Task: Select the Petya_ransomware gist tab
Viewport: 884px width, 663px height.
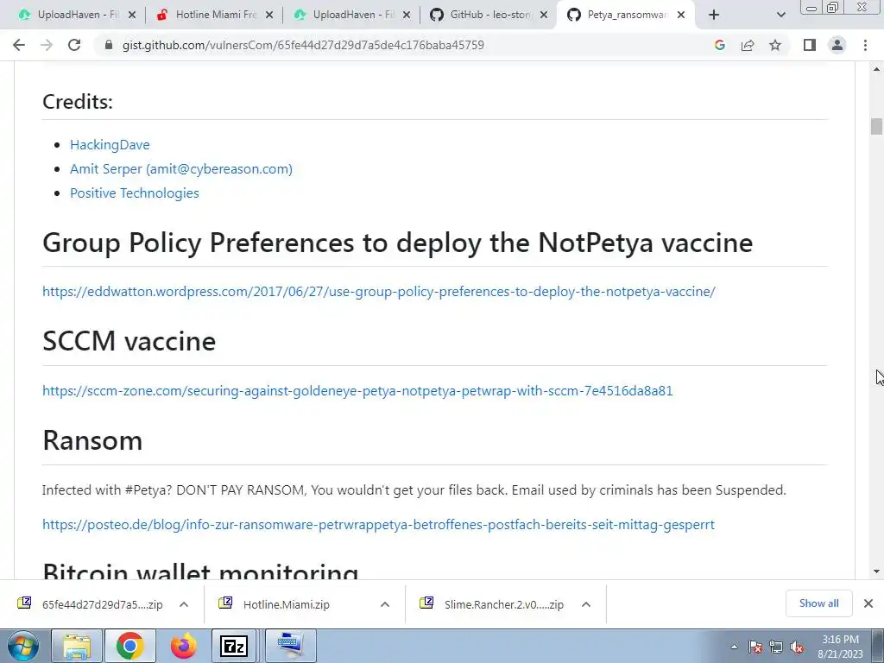Action: [626, 15]
